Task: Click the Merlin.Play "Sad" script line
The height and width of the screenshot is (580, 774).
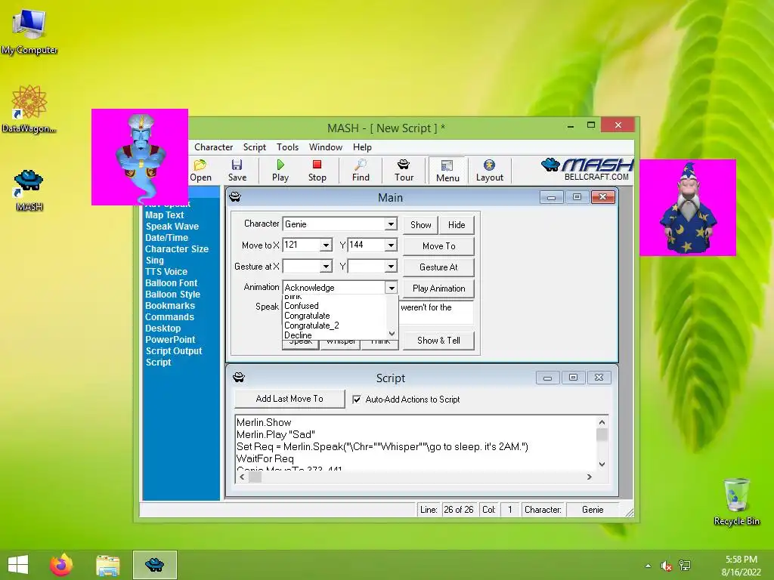Action: 275,434
